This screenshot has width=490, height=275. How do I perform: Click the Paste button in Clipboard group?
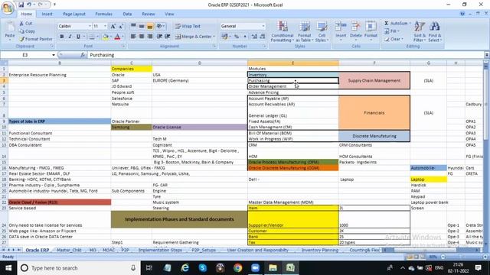coord(10,31)
